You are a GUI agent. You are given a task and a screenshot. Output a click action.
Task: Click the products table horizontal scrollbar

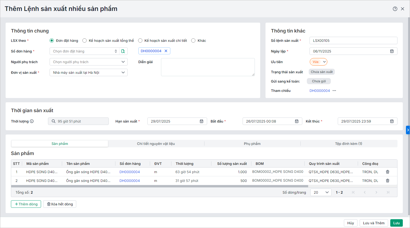159,186
